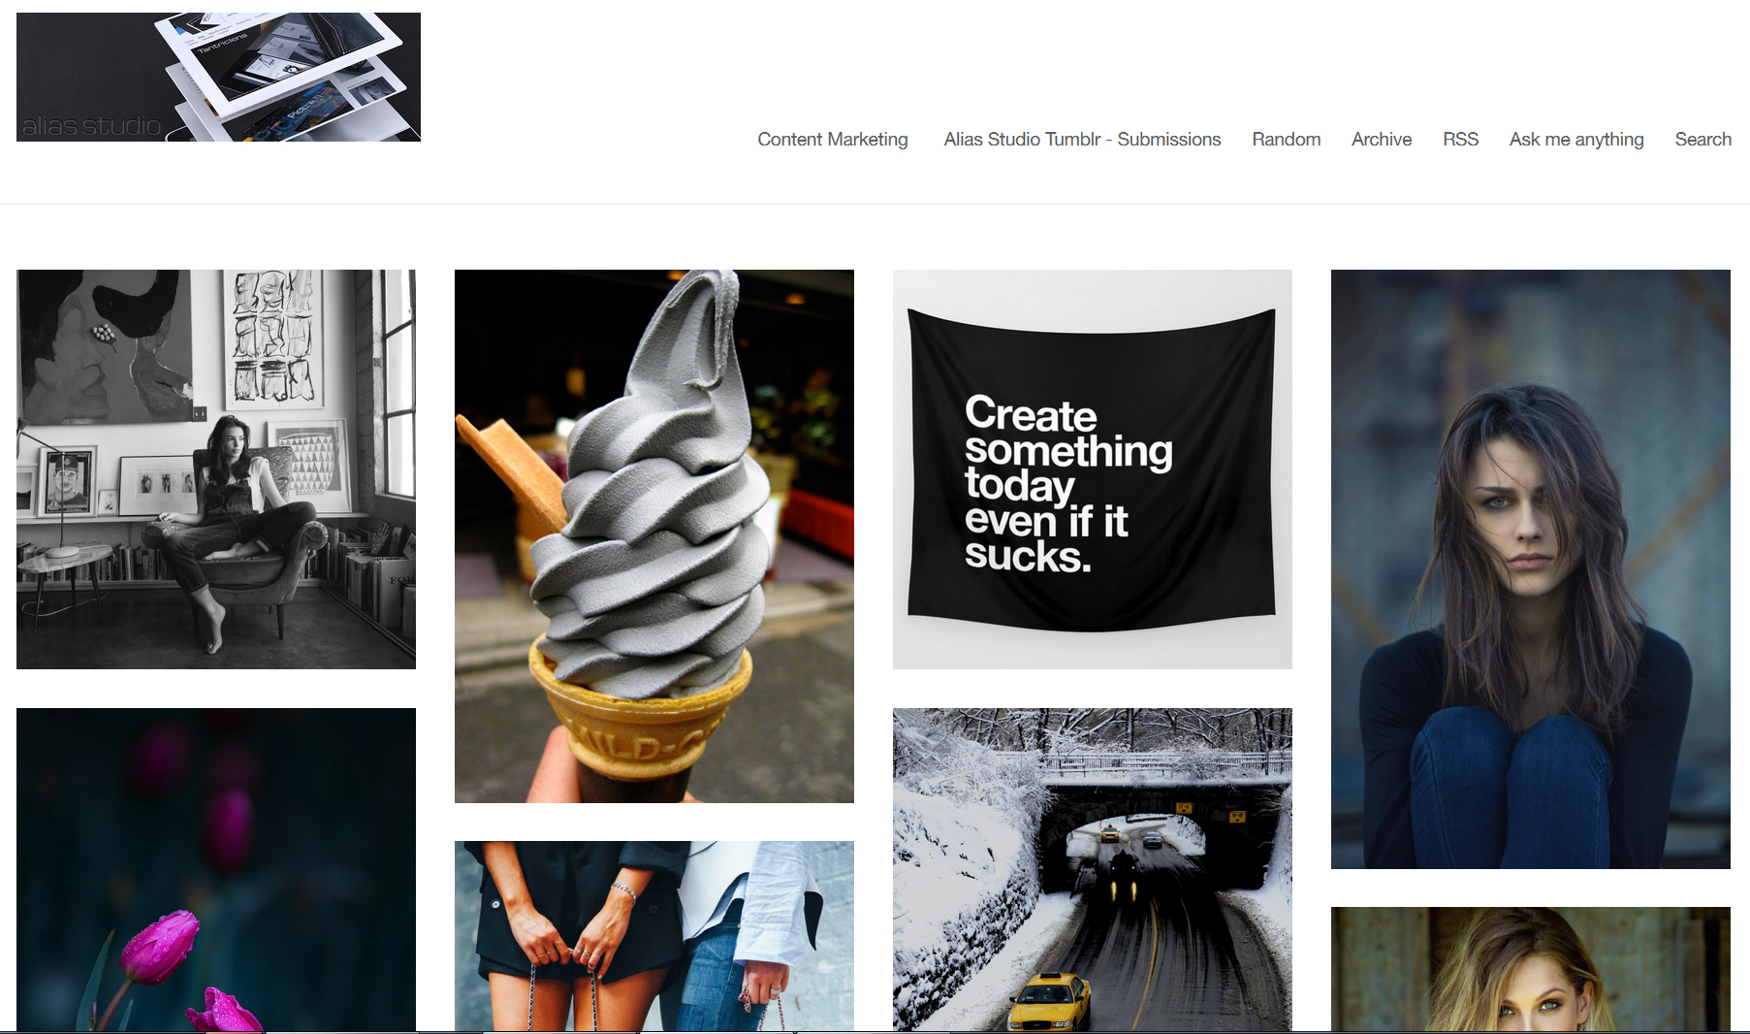Open the brunette woman portrait photo
The height and width of the screenshot is (1034, 1750).
[x=1531, y=569]
